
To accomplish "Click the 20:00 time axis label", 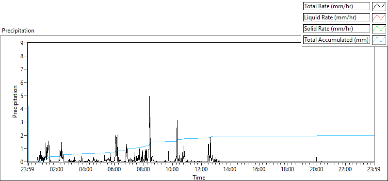I will pos(317,170).
